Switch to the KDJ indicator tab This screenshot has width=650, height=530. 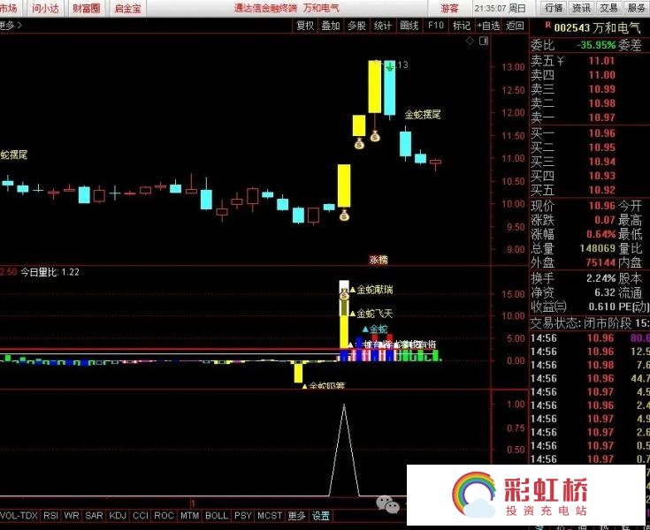click(x=118, y=516)
